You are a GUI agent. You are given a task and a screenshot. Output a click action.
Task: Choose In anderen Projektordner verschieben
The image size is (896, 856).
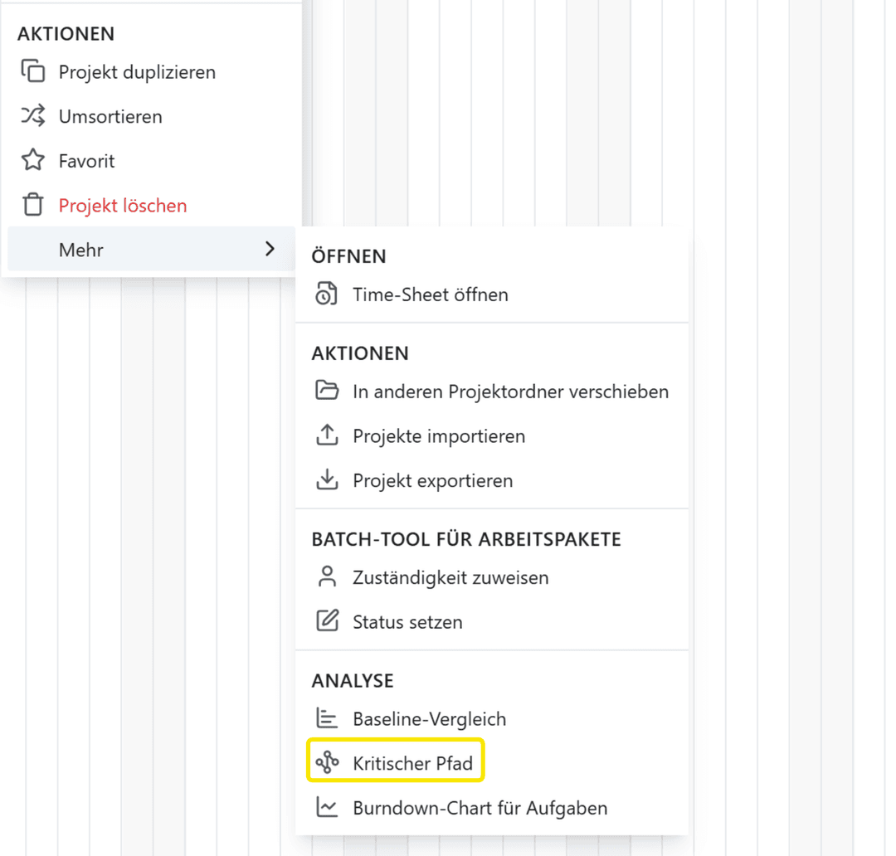[x=510, y=391]
